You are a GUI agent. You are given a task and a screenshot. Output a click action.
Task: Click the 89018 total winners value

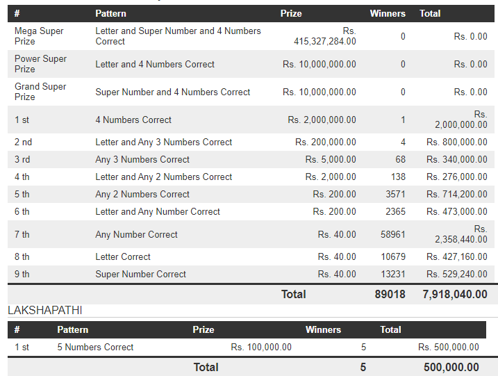point(390,294)
